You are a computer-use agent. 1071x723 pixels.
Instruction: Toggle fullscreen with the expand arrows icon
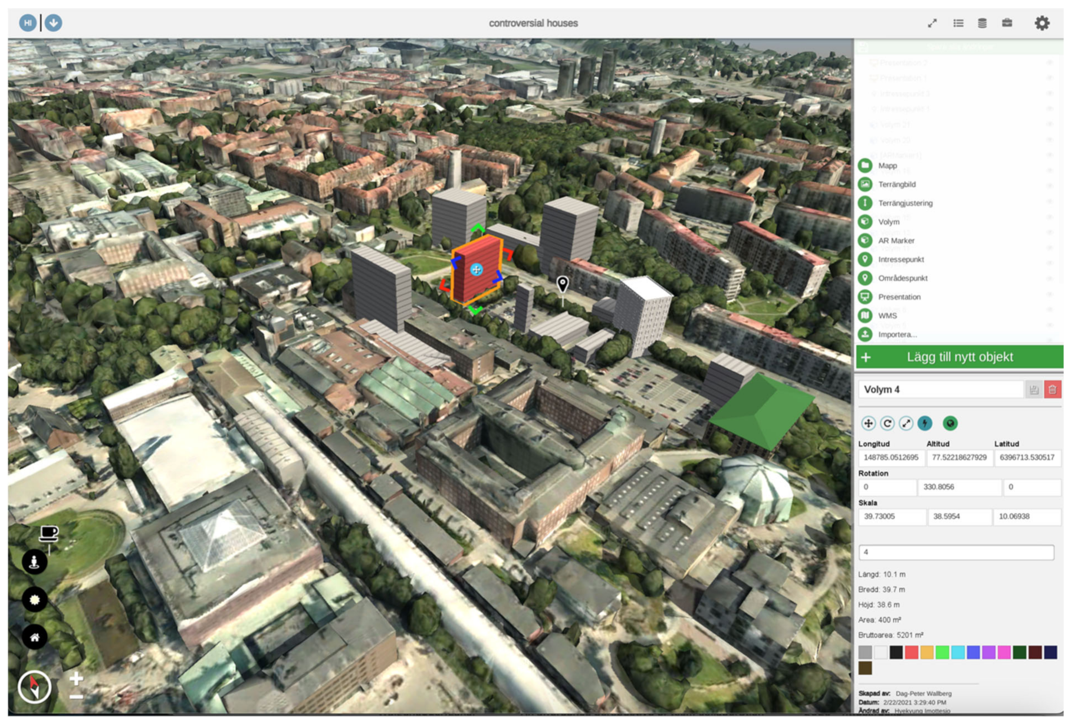[932, 23]
